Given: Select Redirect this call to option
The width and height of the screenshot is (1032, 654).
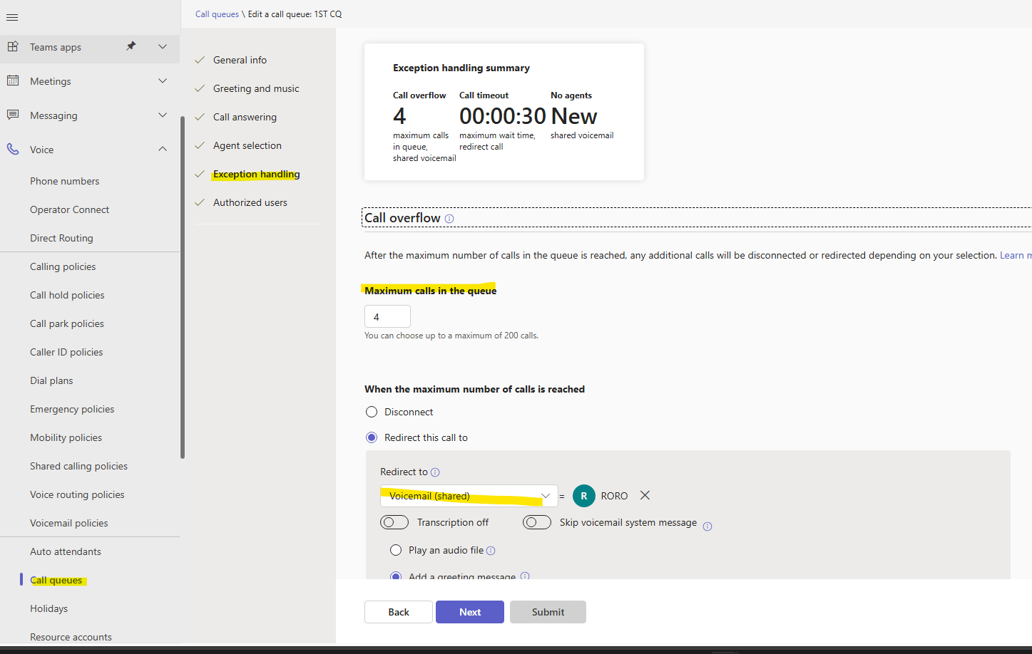Looking at the screenshot, I should (372, 437).
